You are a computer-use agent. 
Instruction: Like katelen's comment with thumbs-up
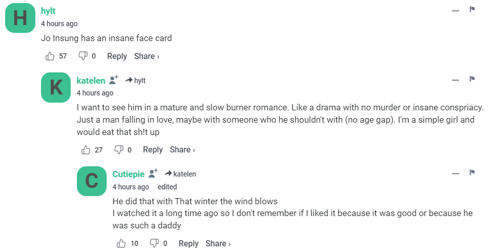pos(86,150)
